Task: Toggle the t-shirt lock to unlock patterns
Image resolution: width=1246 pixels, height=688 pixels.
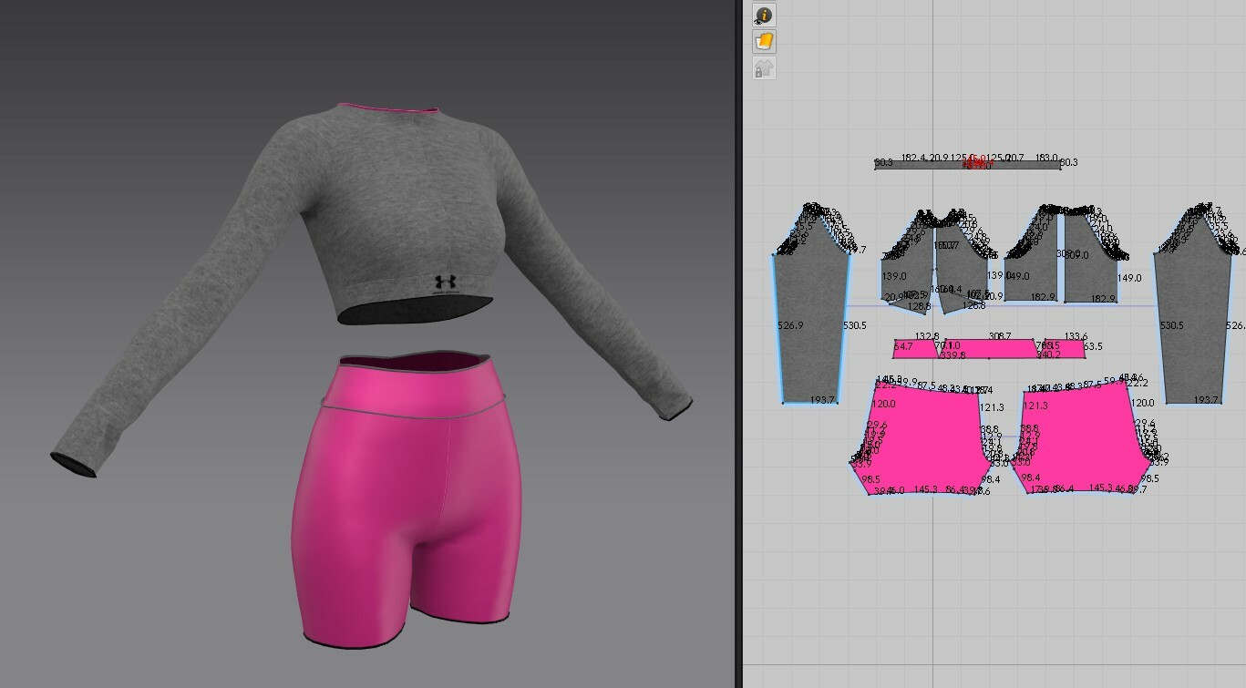Action: pyautogui.click(x=764, y=67)
